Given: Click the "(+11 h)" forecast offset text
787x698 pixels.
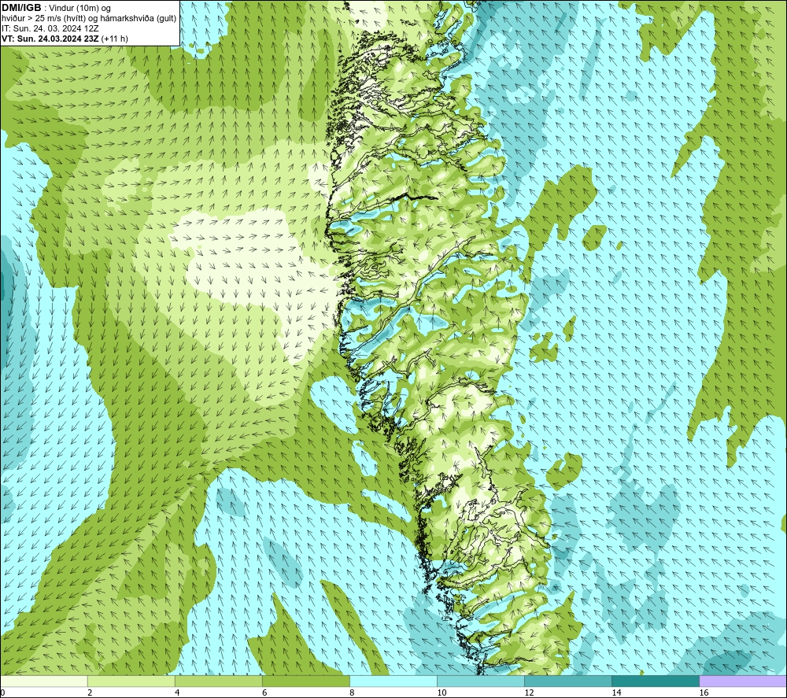Looking at the screenshot, I should [114, 39].
